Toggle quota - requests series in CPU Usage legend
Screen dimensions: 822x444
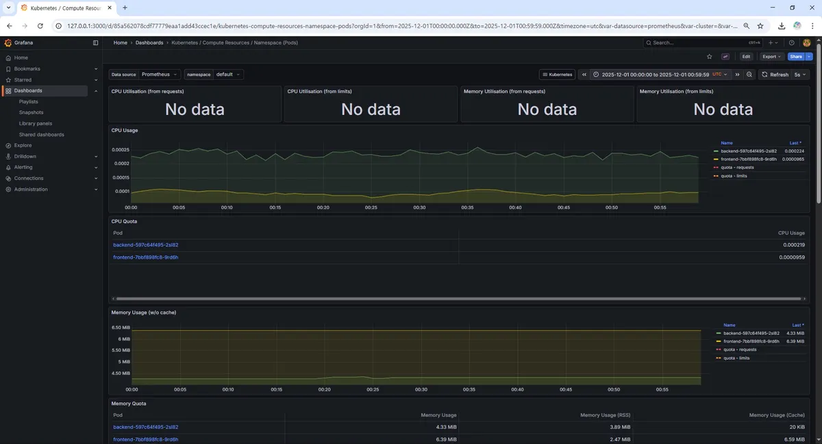pos(737,168)
